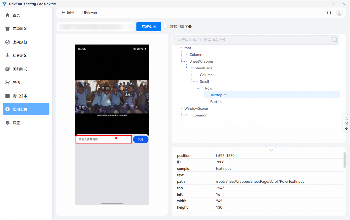Click the 返回 back link
350x220 pixels.
coord(68,13)
